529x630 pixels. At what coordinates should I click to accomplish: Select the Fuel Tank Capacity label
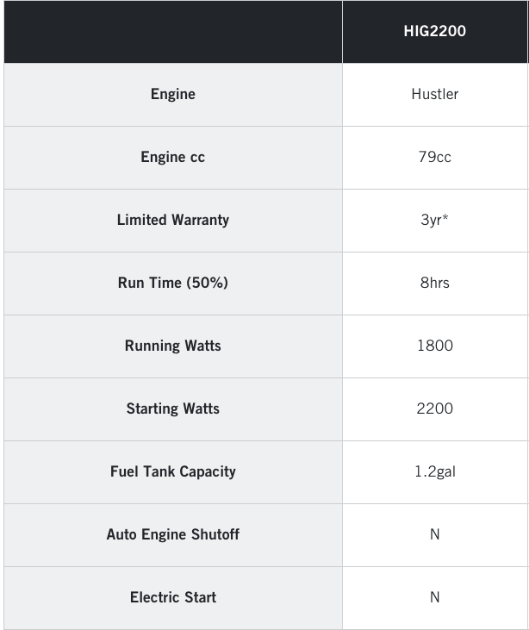click(x=173, y=471)
